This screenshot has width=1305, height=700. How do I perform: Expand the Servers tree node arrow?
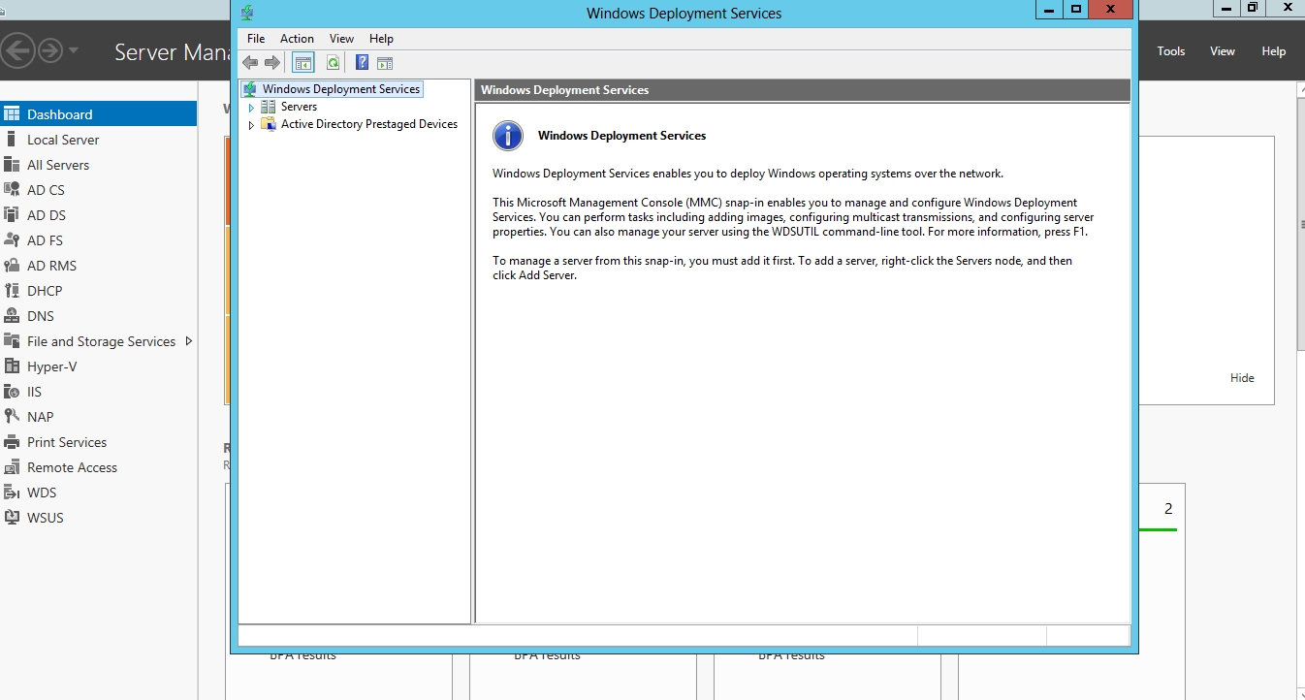[251, 108]
